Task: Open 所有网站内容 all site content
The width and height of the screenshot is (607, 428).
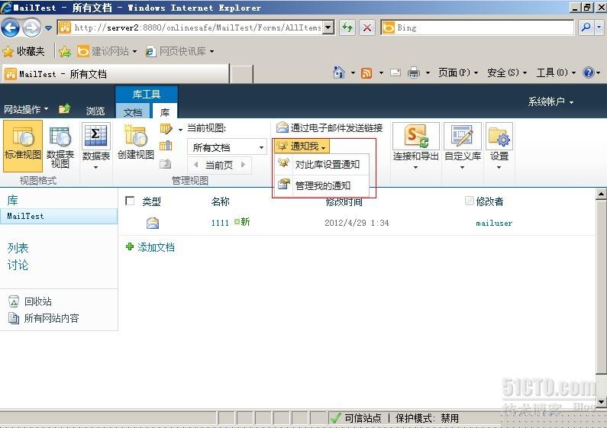Action: [x=44, y=318]
